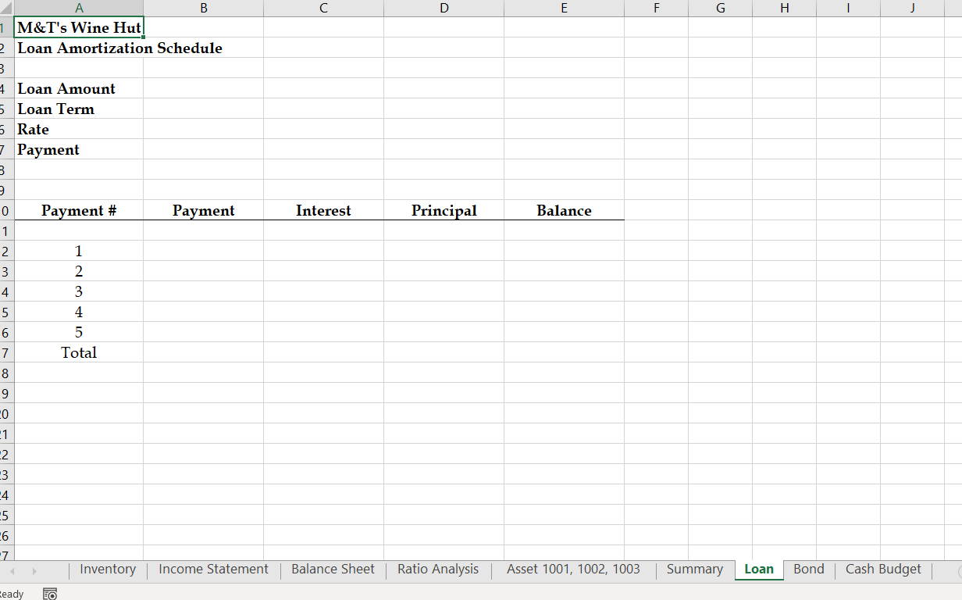
Task: Select the Balance column header cell
Action: point(564,210)
